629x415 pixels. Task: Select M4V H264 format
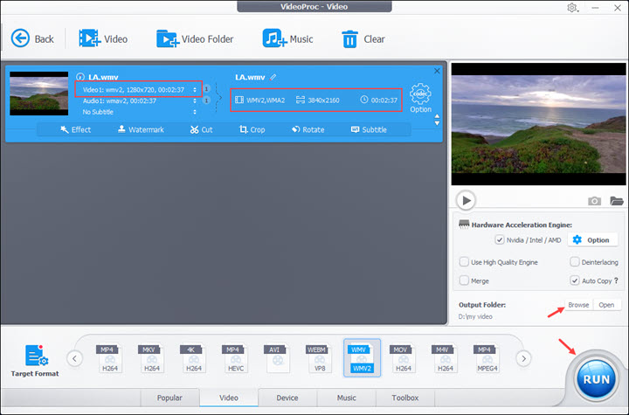tap(446, 358)
